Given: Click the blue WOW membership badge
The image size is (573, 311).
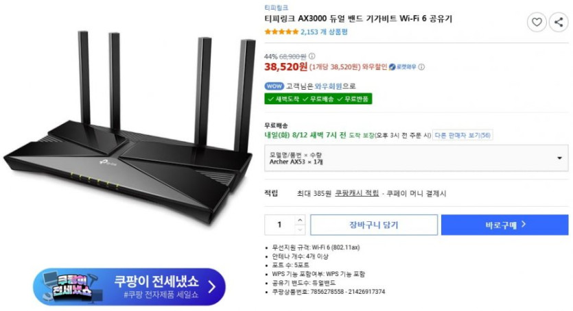Looking at the screenshot, I should coord(274,86).
